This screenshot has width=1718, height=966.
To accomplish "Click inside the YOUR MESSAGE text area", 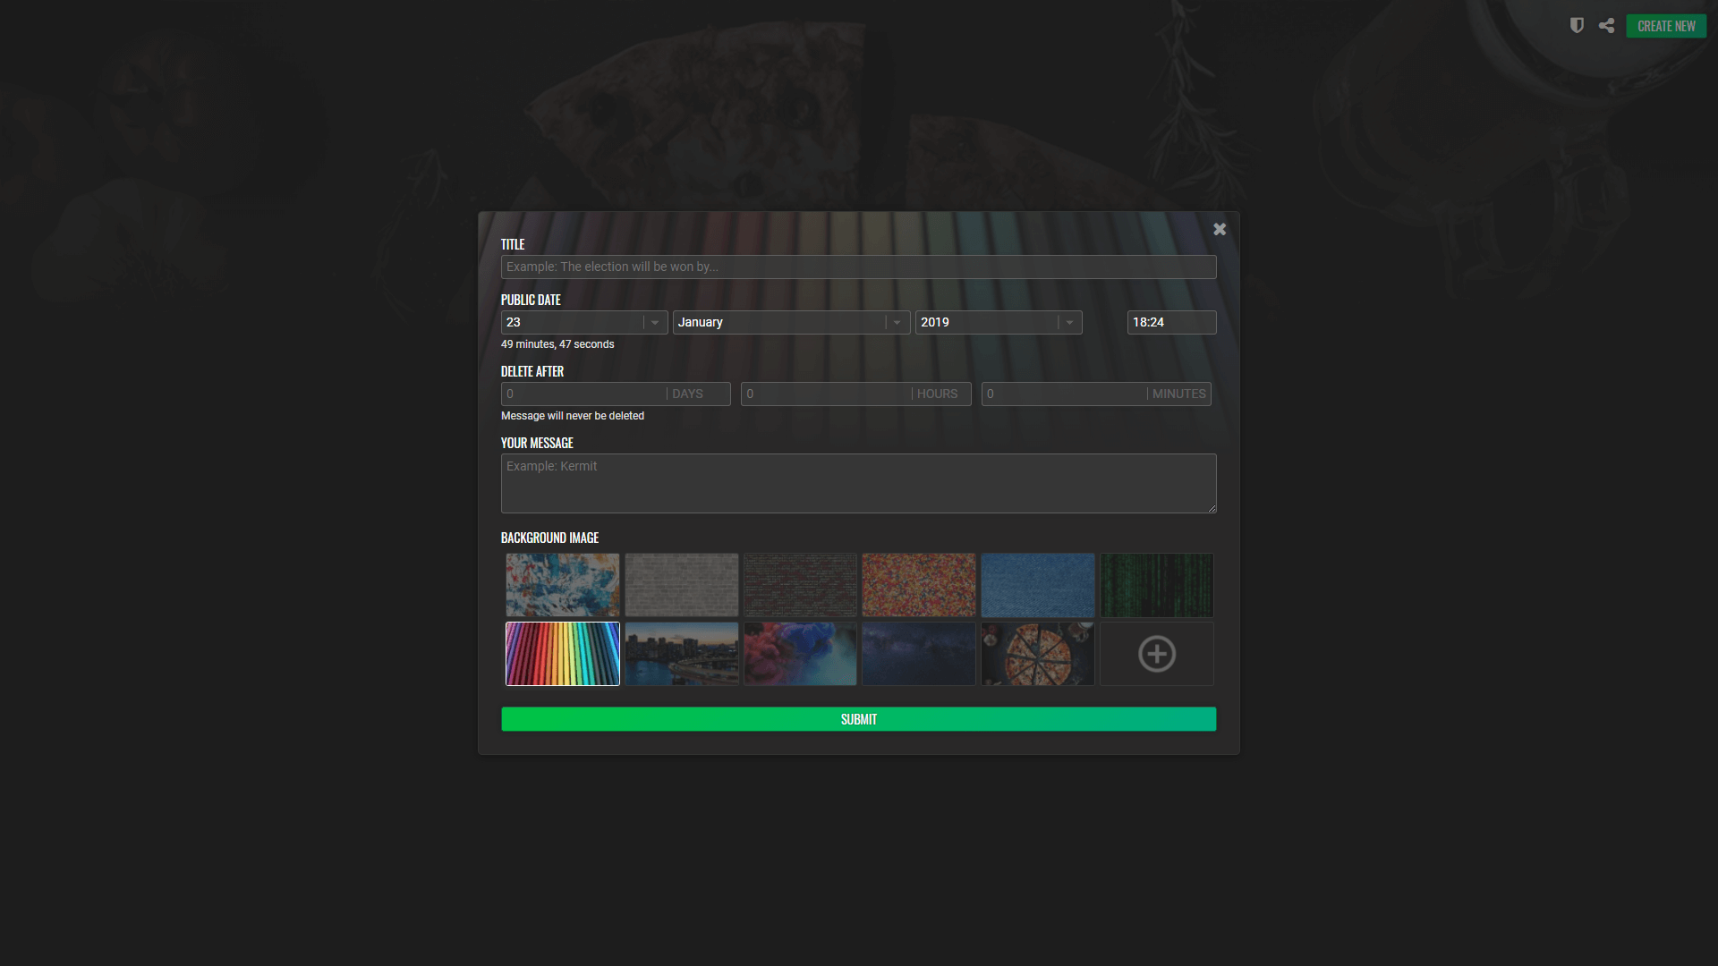I will tap(858, 483).
